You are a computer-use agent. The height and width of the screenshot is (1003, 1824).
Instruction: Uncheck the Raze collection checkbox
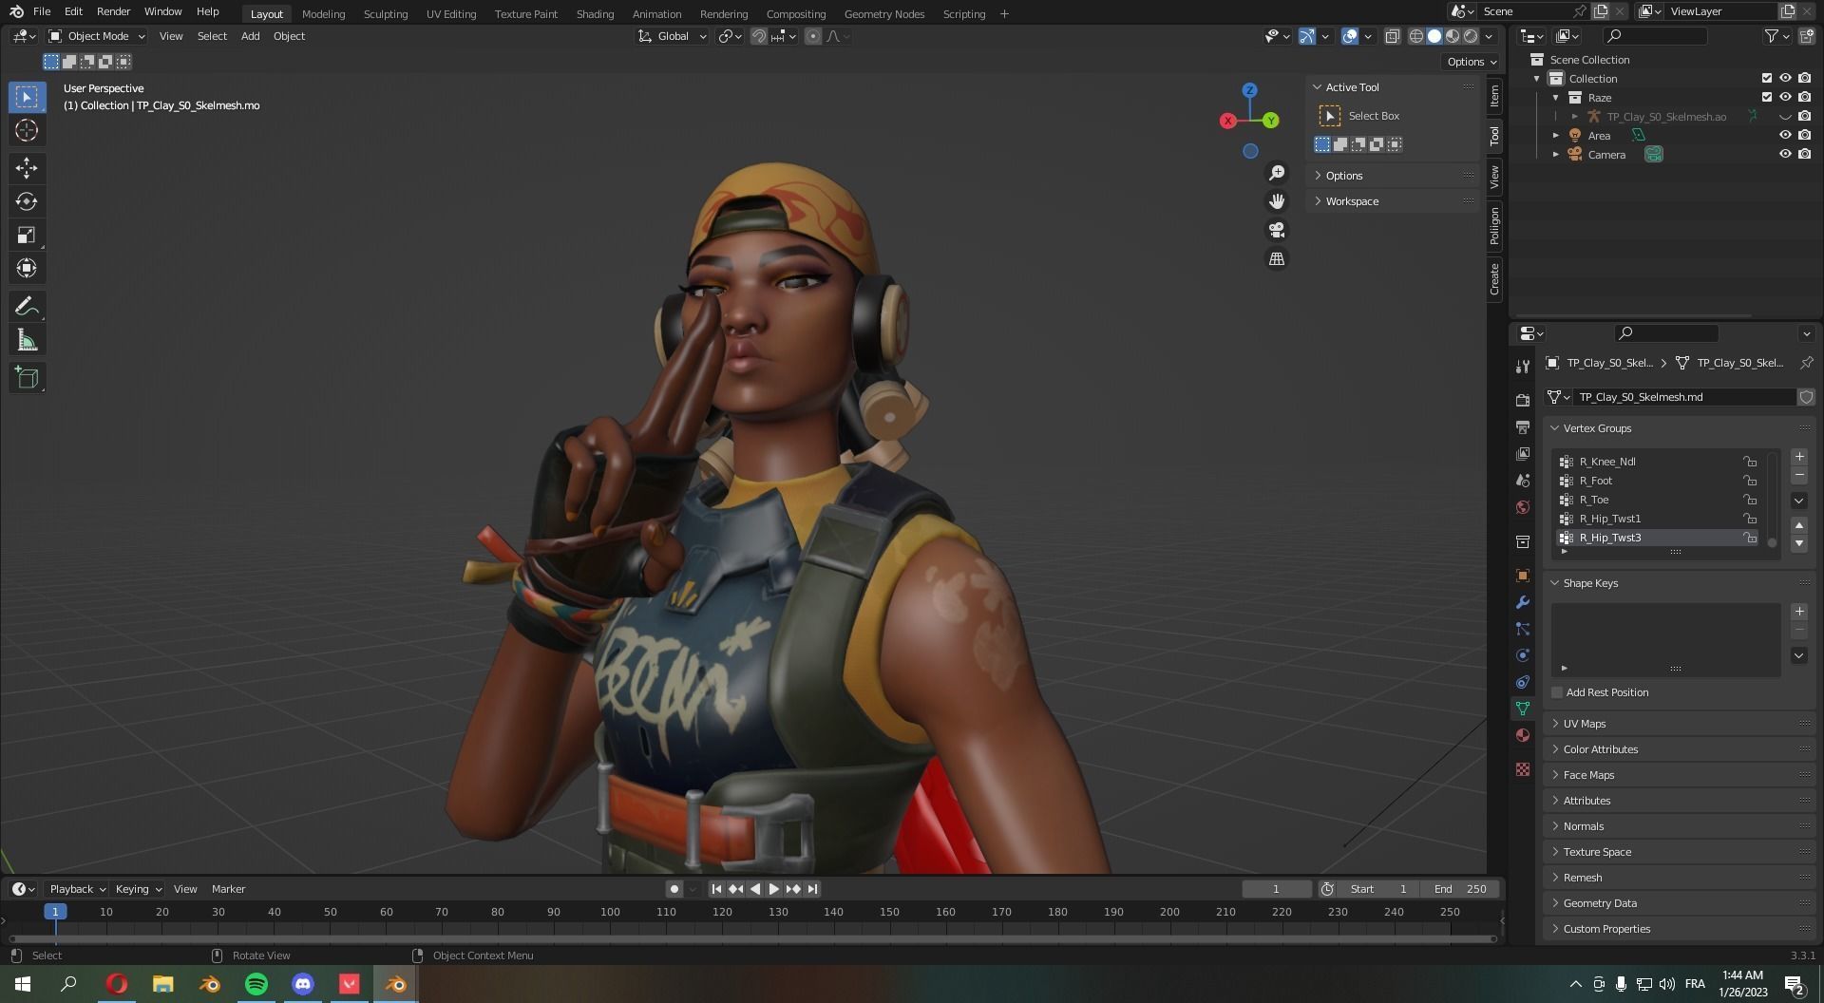(1766, 98)
